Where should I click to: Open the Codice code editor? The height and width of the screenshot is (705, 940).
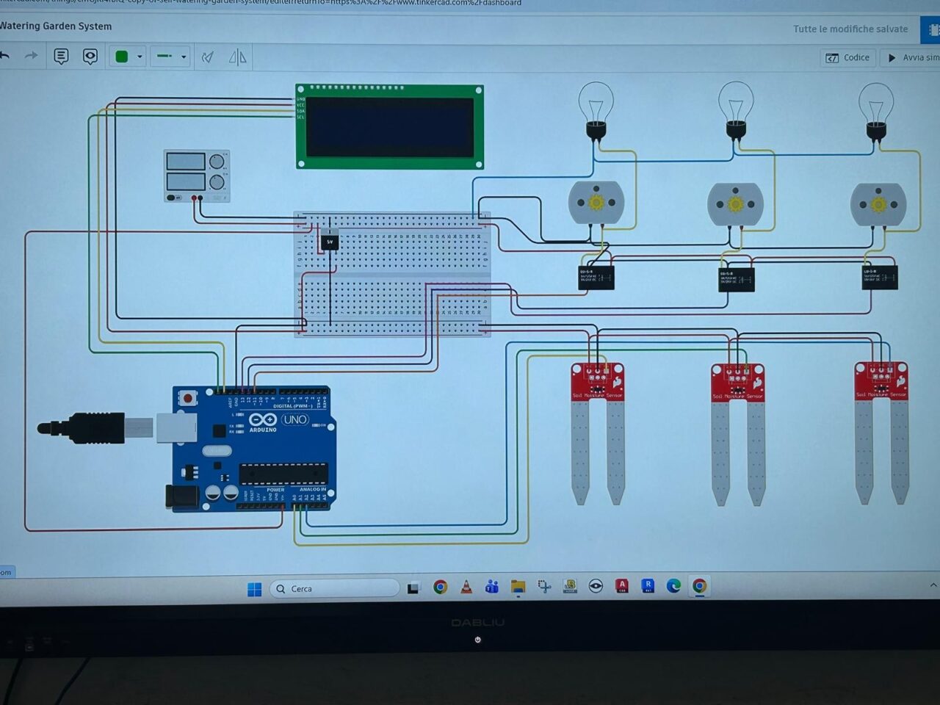click(847, 57)
